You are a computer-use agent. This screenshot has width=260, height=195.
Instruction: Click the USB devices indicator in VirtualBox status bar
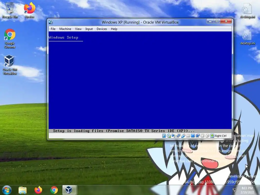point(183,136)
